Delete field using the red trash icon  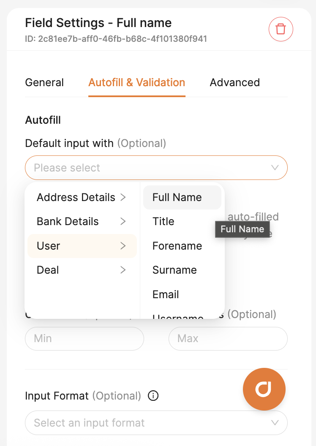[281, 29]
